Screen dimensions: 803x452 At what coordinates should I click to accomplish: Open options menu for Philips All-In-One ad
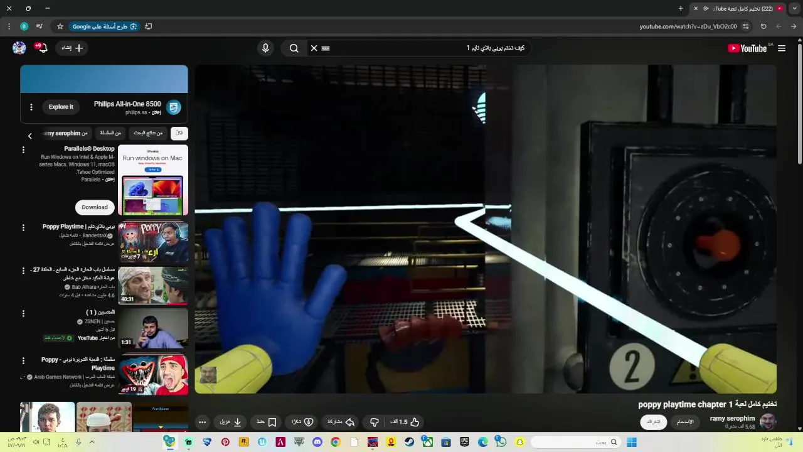pyautogui.click(x=31, y=107)
